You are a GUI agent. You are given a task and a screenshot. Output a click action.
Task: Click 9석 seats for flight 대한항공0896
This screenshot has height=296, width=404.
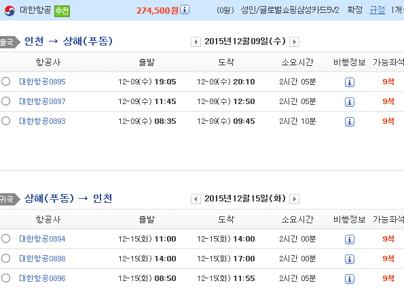tap(388, 278)
